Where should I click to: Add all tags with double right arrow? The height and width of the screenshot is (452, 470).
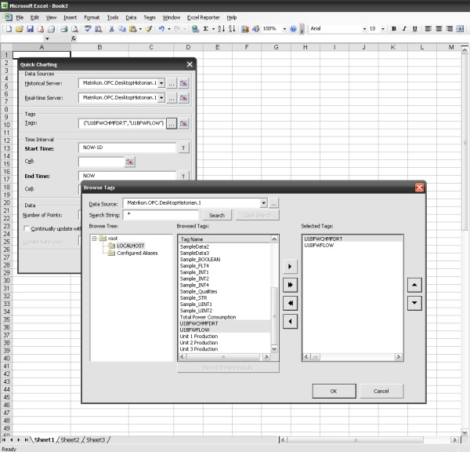(290, 285)
